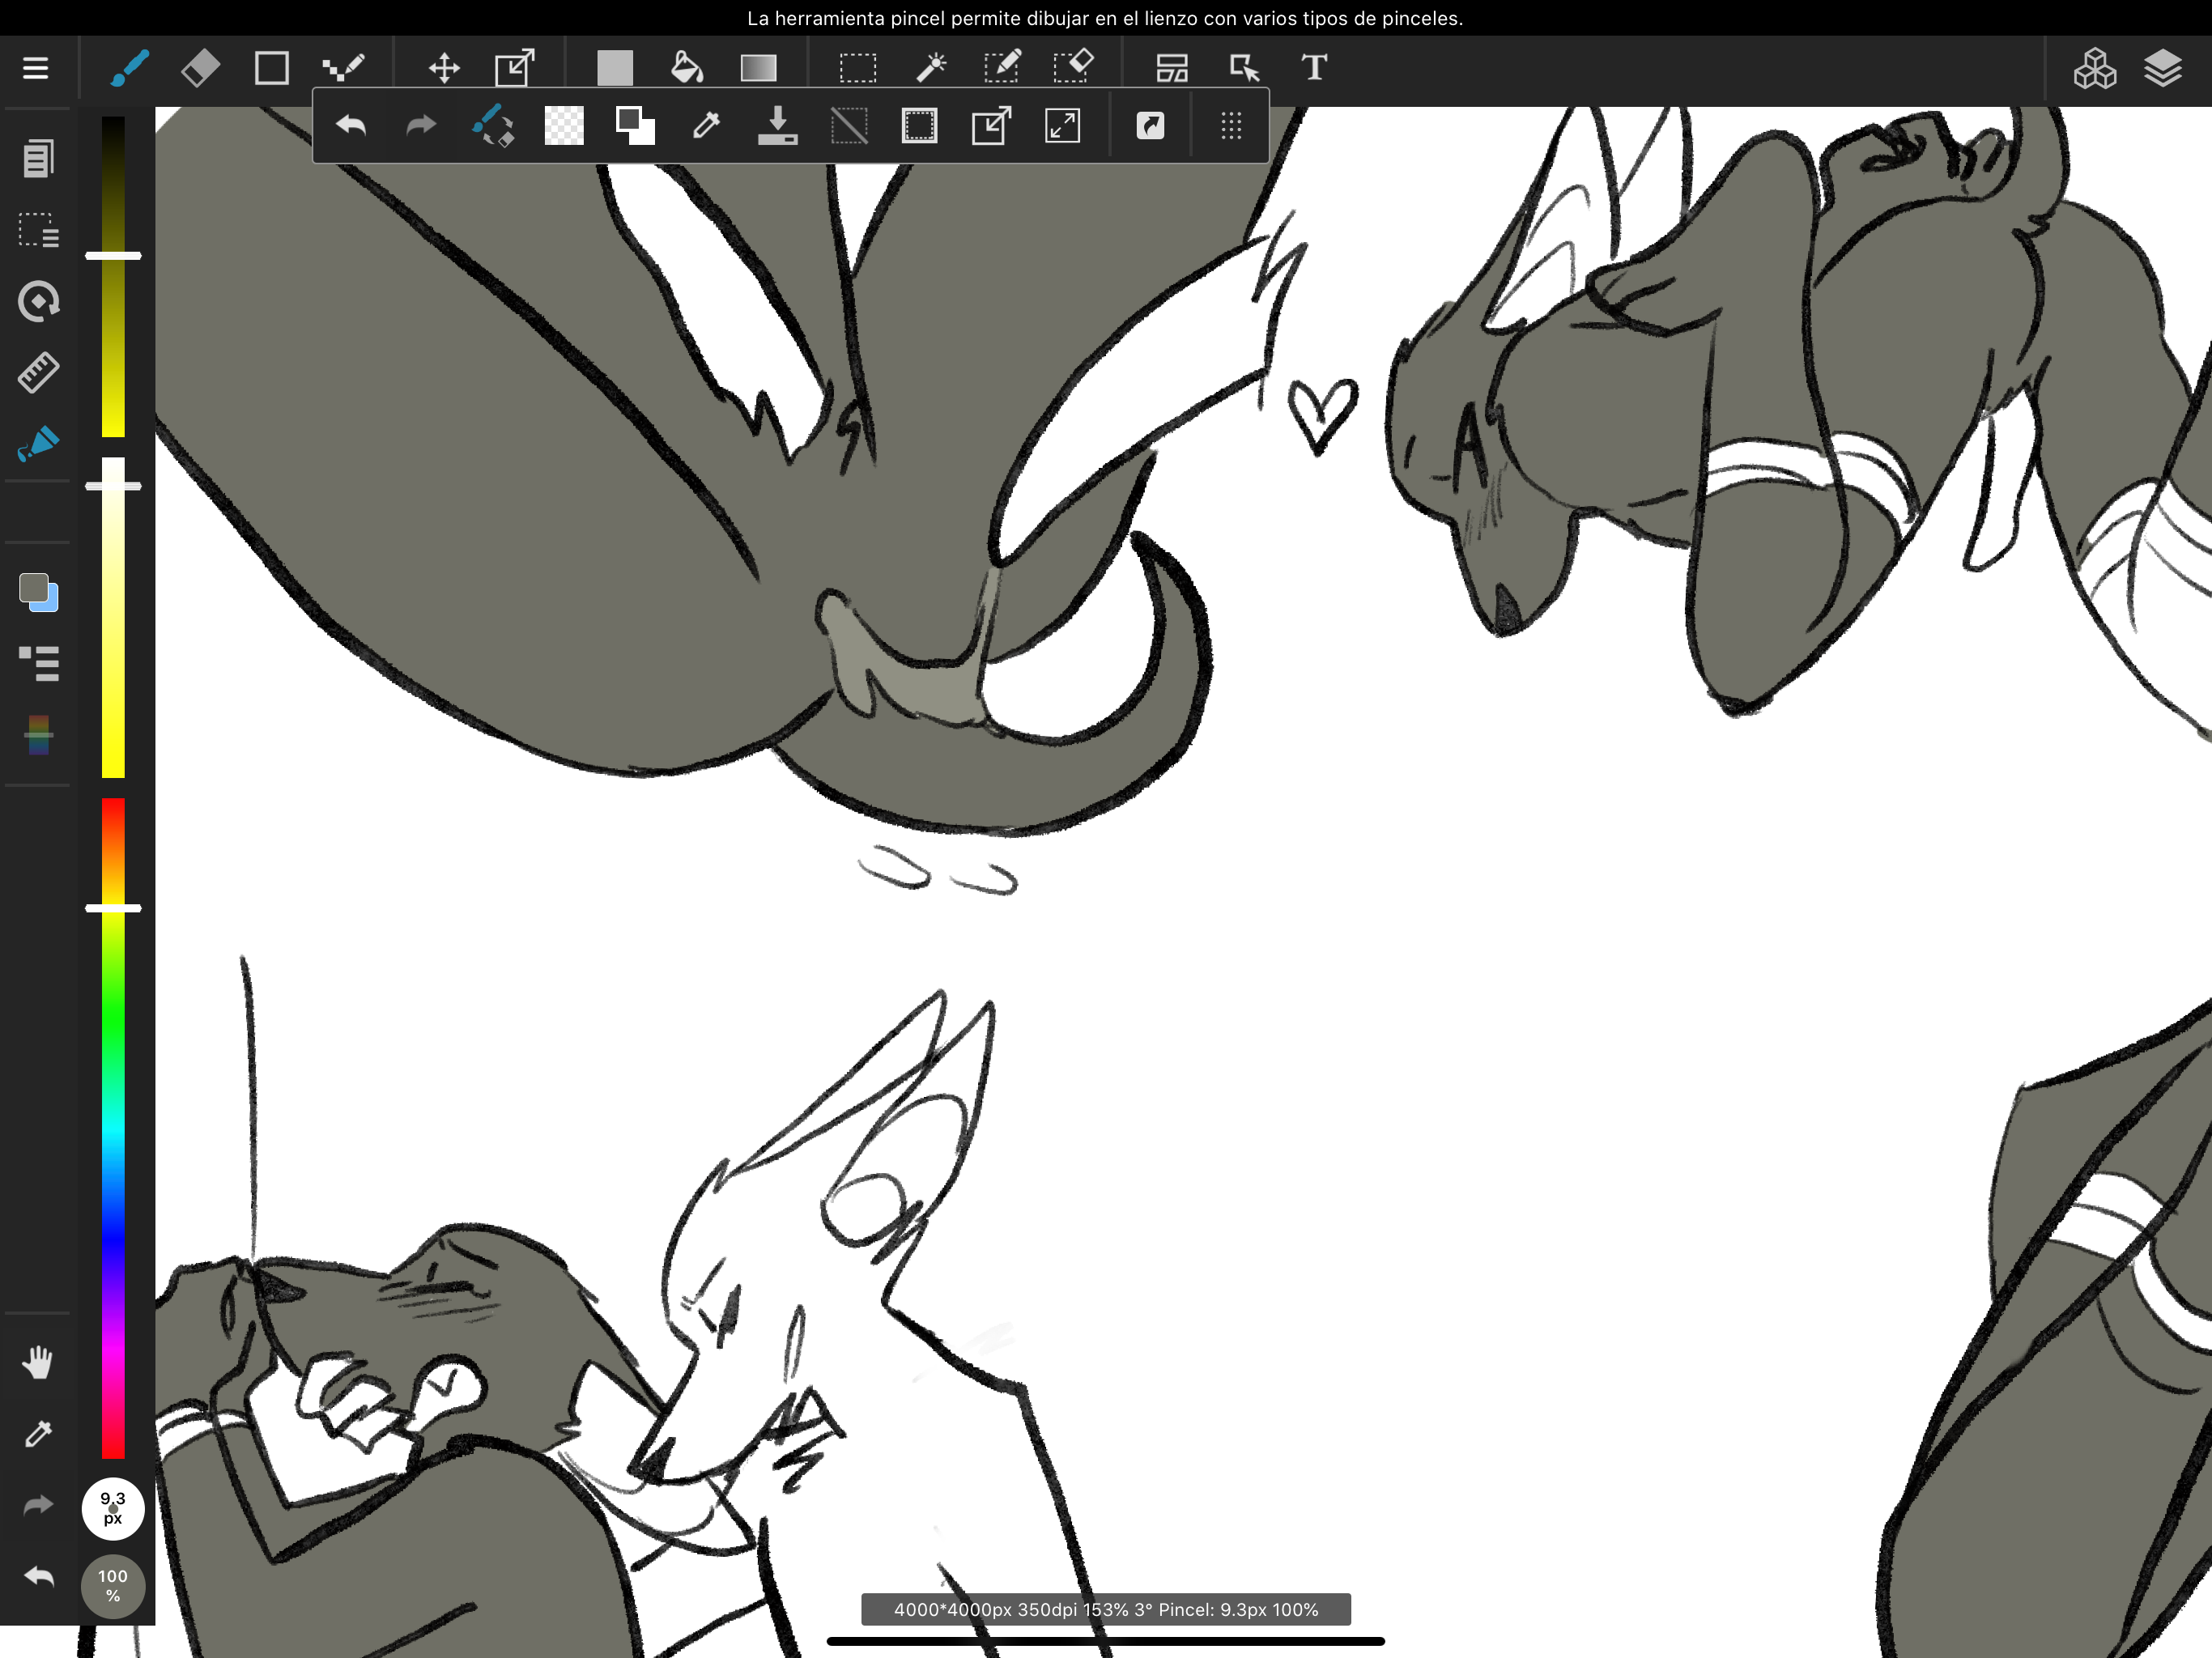Expand floating bar grip handle dots
This screenshot has height=1658, width=2212.
pyautogui.click(x=1231, y=126)
